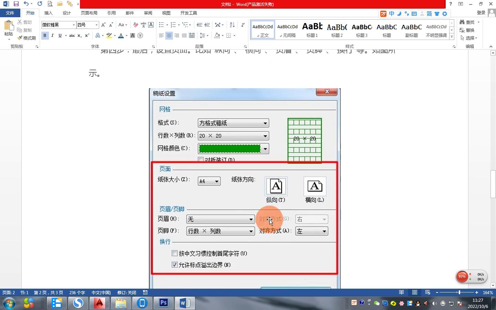The height and width of the screenshot is (310, 496).
Task: Click the justify alignment icon
Action: [184, 35]
